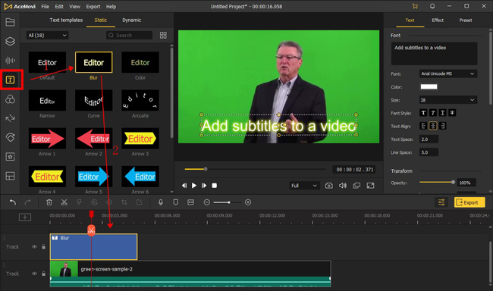Image resolution: width=493 pixels, height=291 pixels.
Task: Switch to the Dynamic text tab
Action: click(131, 20)
